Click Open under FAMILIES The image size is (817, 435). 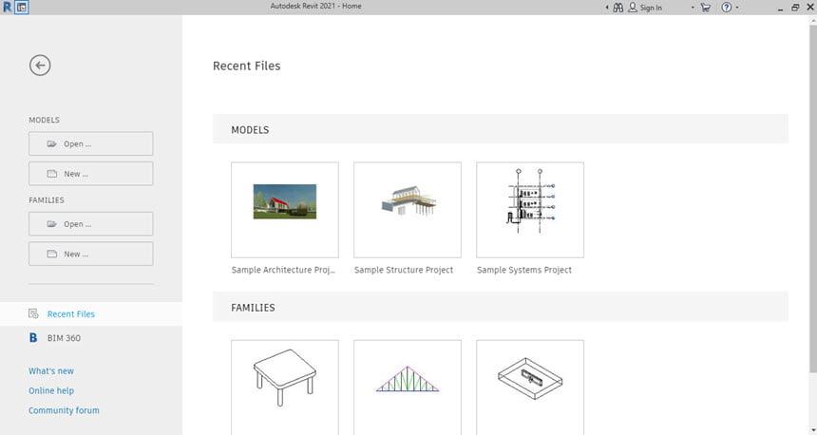pyautogui.click(x=91, y=224)
